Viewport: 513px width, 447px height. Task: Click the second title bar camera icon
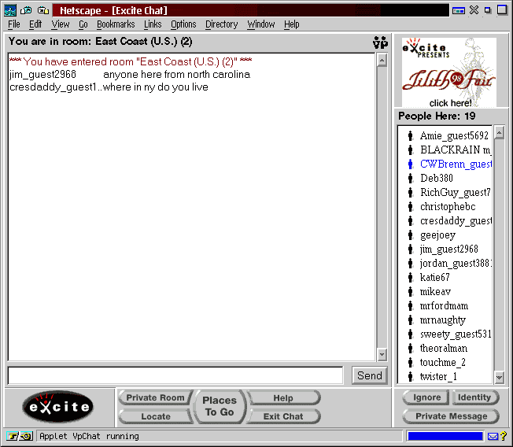coord(26,10)
